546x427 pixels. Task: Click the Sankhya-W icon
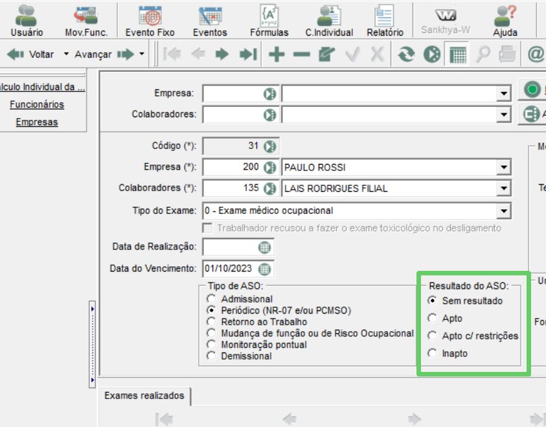[x=446, y=20]
